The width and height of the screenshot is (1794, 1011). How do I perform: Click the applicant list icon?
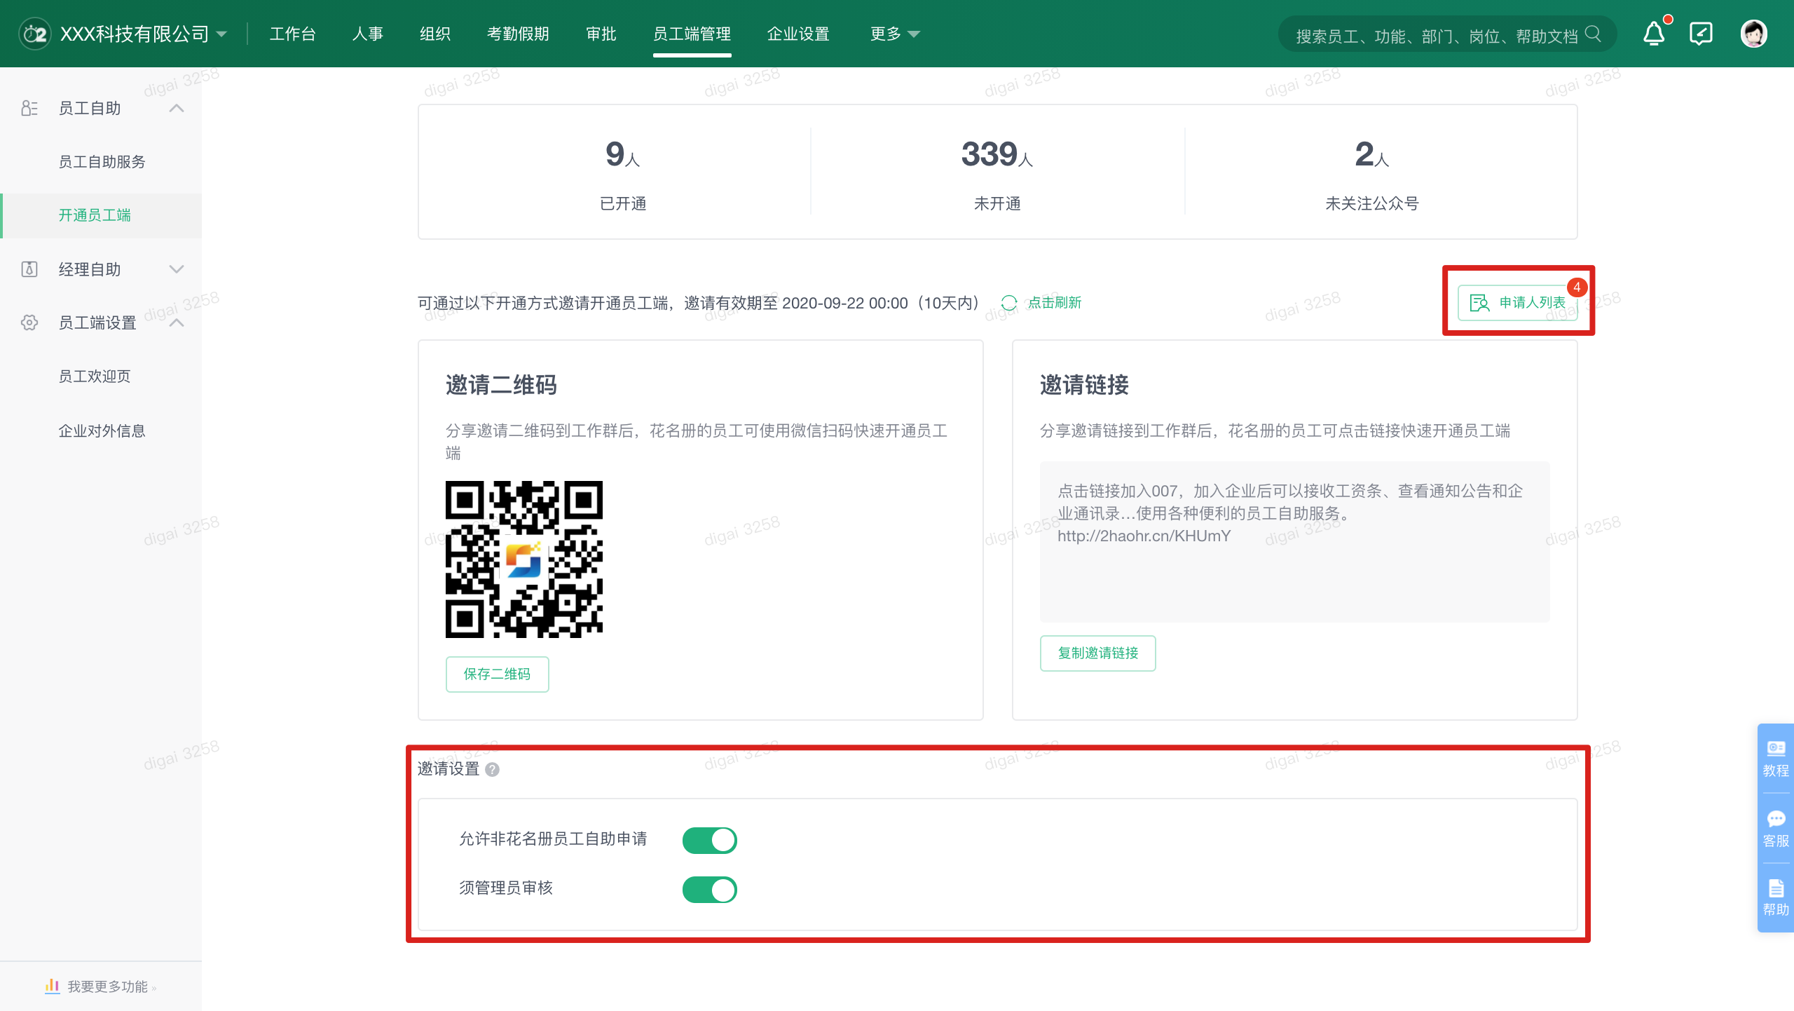[1479, 303]
